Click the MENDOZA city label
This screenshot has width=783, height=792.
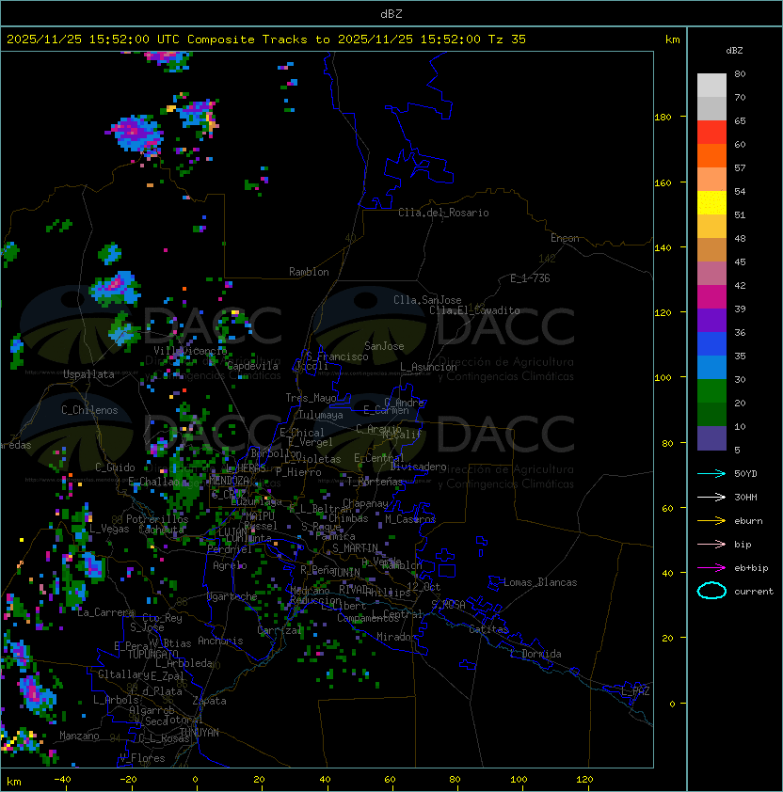(229, 481)
